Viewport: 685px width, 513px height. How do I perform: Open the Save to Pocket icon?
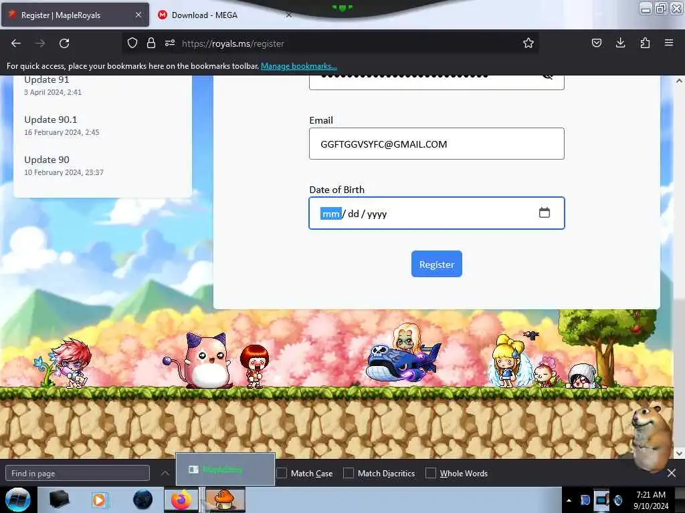(596, 43)
